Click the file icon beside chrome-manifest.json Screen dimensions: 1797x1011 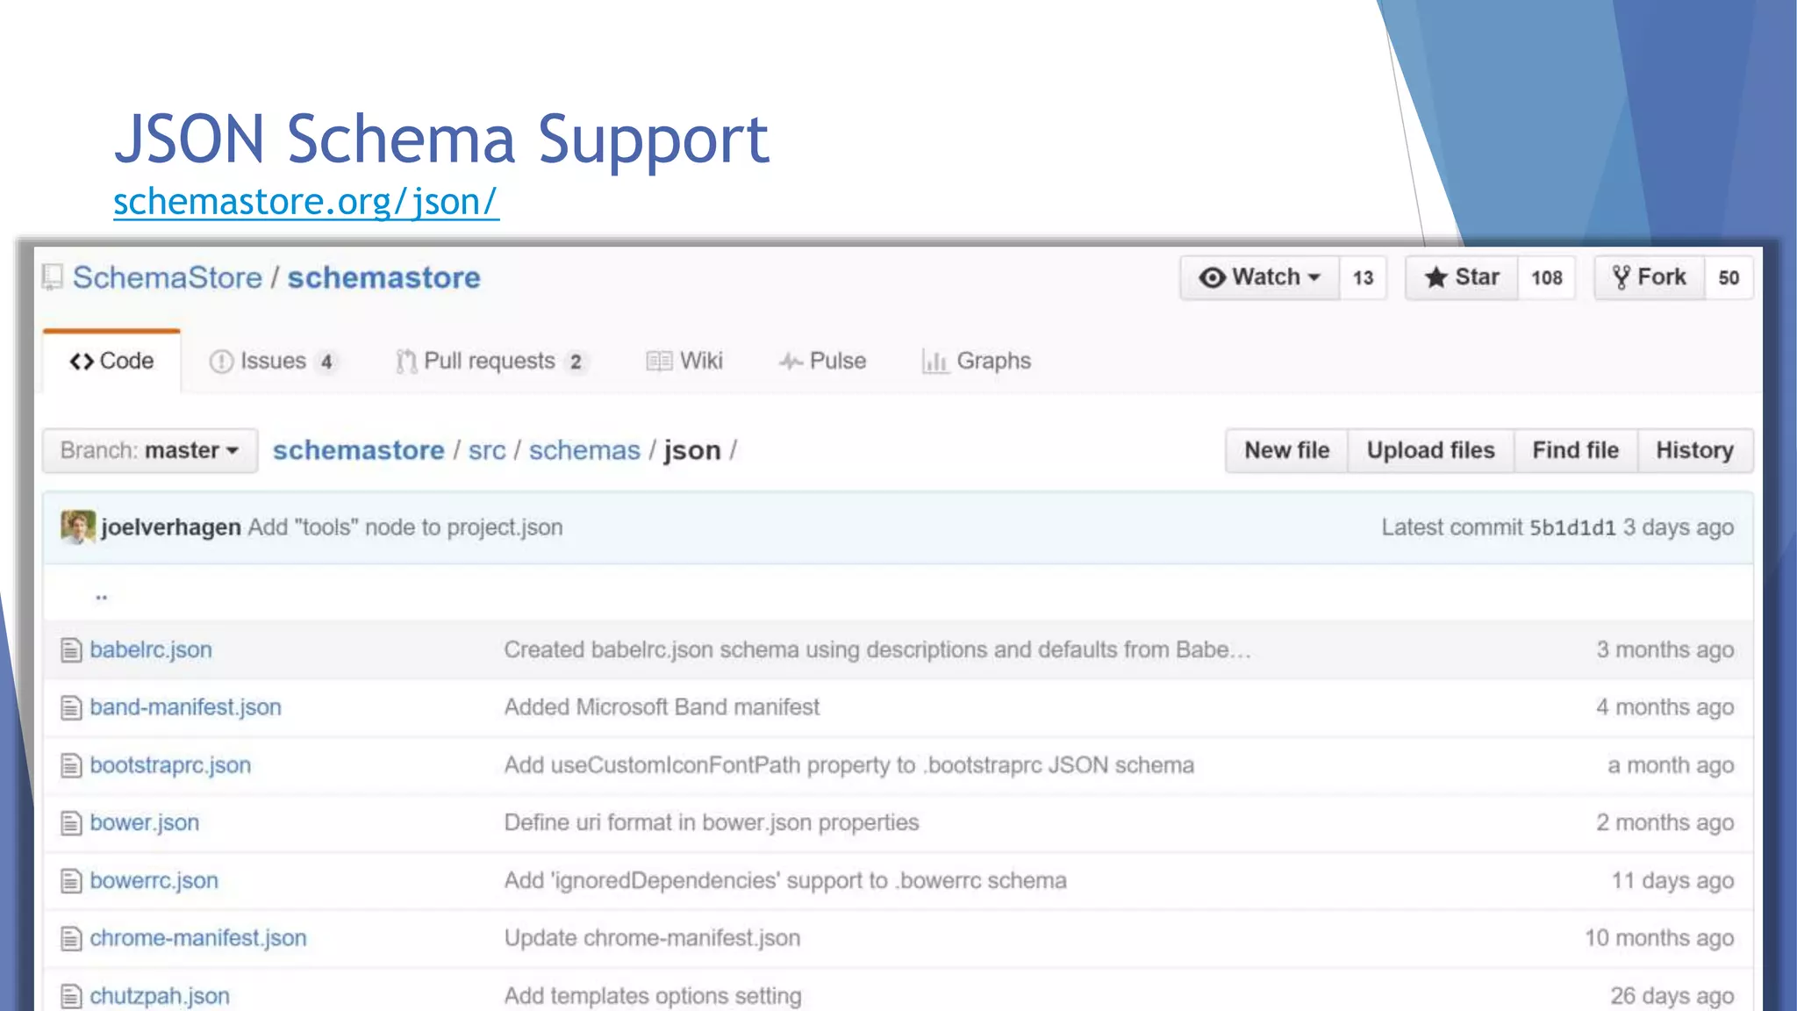click(71, 938)
